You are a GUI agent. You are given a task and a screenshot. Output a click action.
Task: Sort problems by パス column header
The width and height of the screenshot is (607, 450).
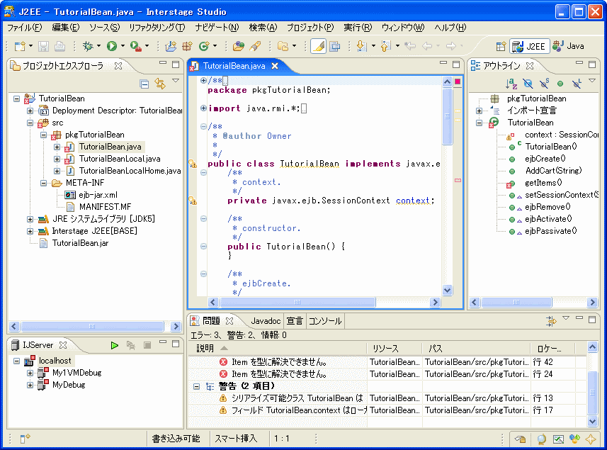point(476,349)
